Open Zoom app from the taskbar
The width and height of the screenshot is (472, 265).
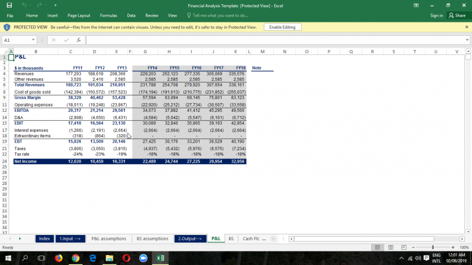click(143, 258)
